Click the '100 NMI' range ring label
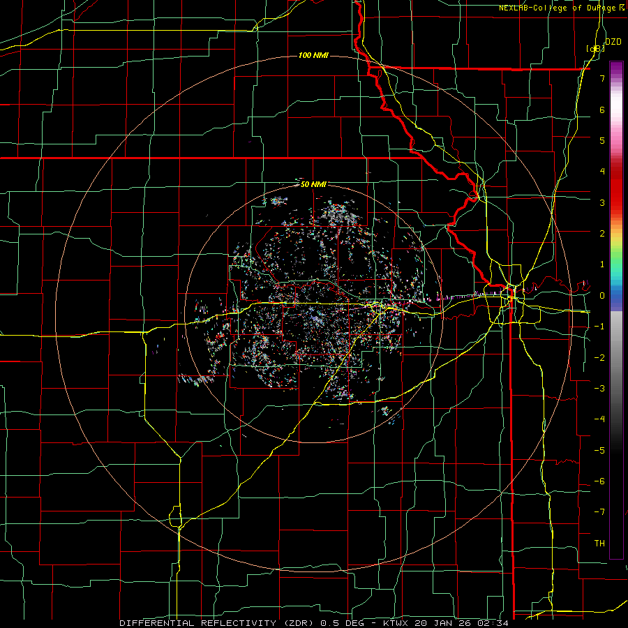Screen dimensions: 628x628 313,55
